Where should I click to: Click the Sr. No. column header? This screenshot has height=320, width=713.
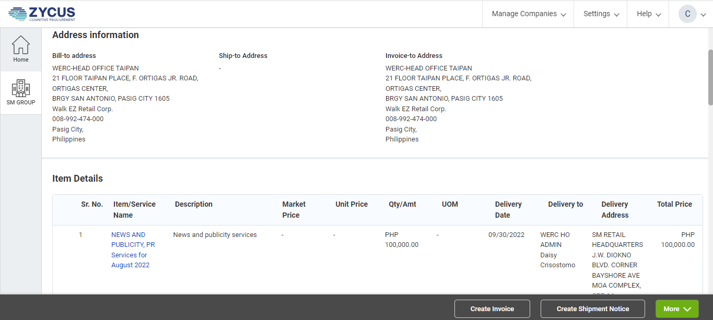[92, 204]
